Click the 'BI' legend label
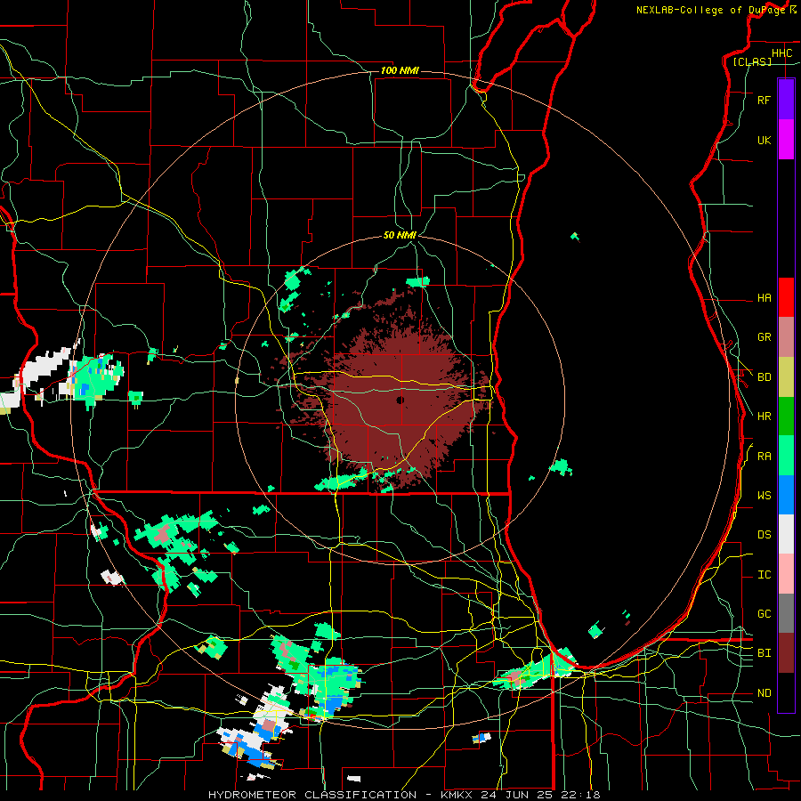This screenshot has width=801, height=801. [x=764, y=653]
